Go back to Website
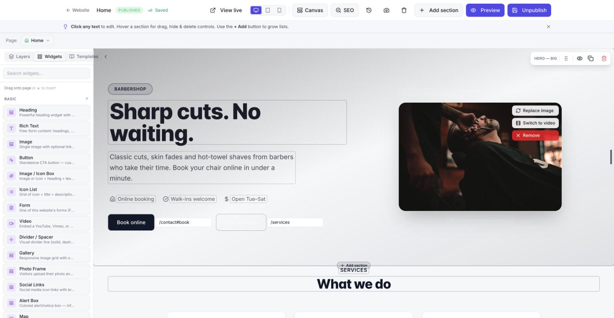 78,10
